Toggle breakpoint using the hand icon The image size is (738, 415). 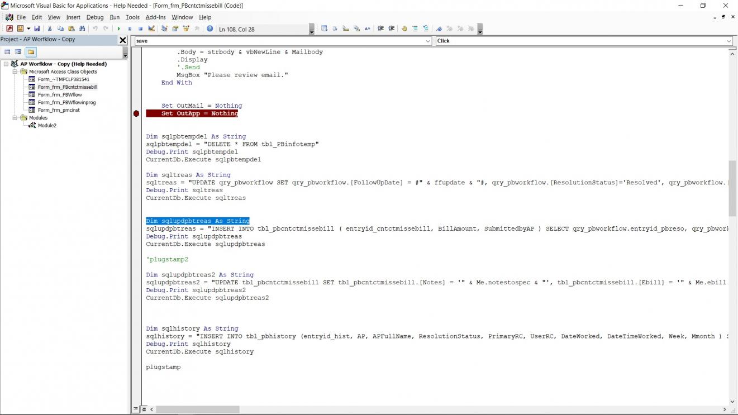point(404,28)
